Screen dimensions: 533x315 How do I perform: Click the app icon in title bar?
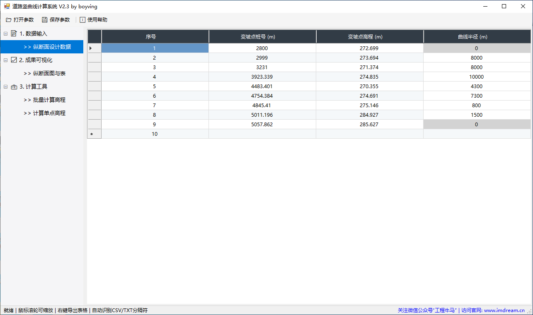(x=7, y=7)
